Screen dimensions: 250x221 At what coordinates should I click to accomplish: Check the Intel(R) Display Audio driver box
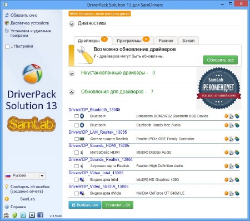[x=77, y=153]
